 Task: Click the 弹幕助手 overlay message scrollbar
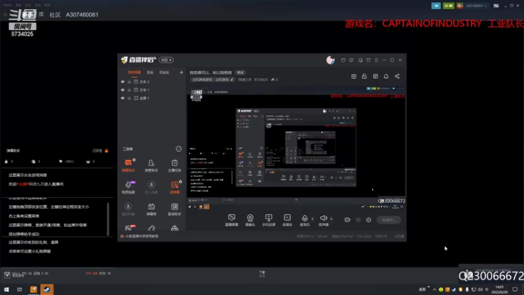107,219
